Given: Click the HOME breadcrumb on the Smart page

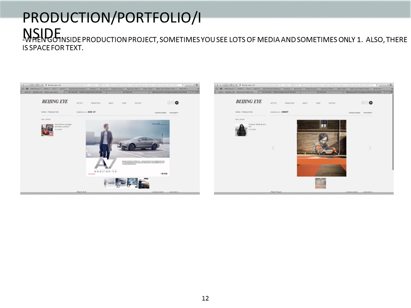Looking at the screenshot, I should (x=238, y=112).
